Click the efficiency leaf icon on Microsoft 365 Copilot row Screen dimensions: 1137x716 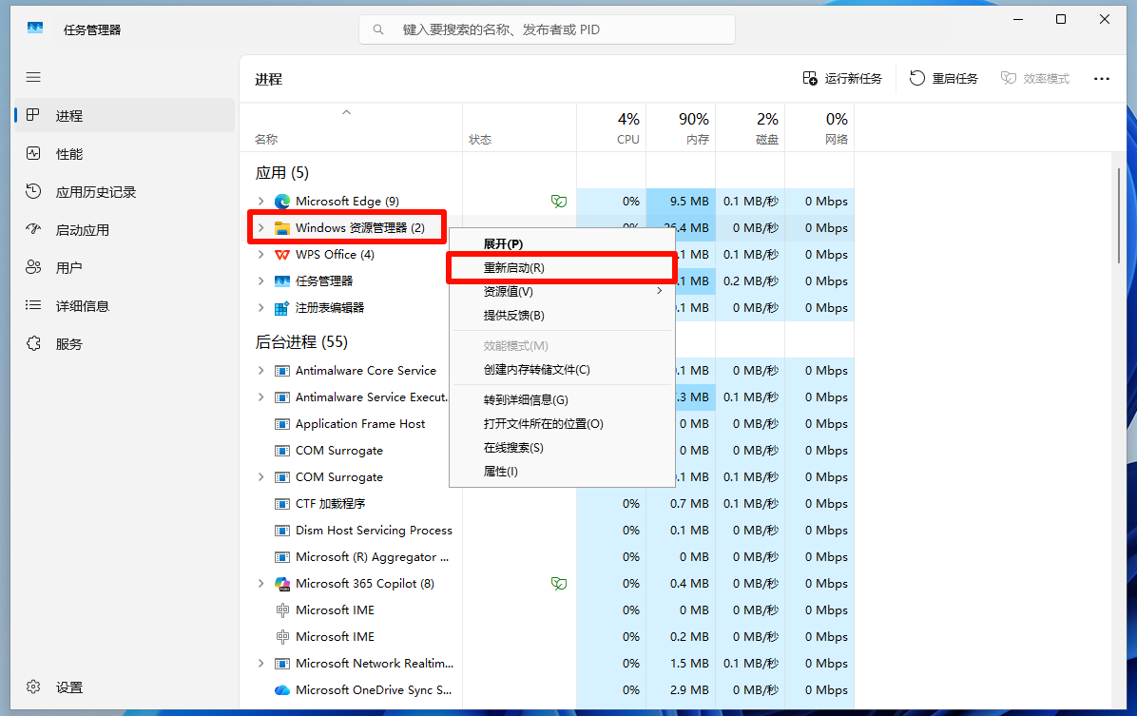558,584
